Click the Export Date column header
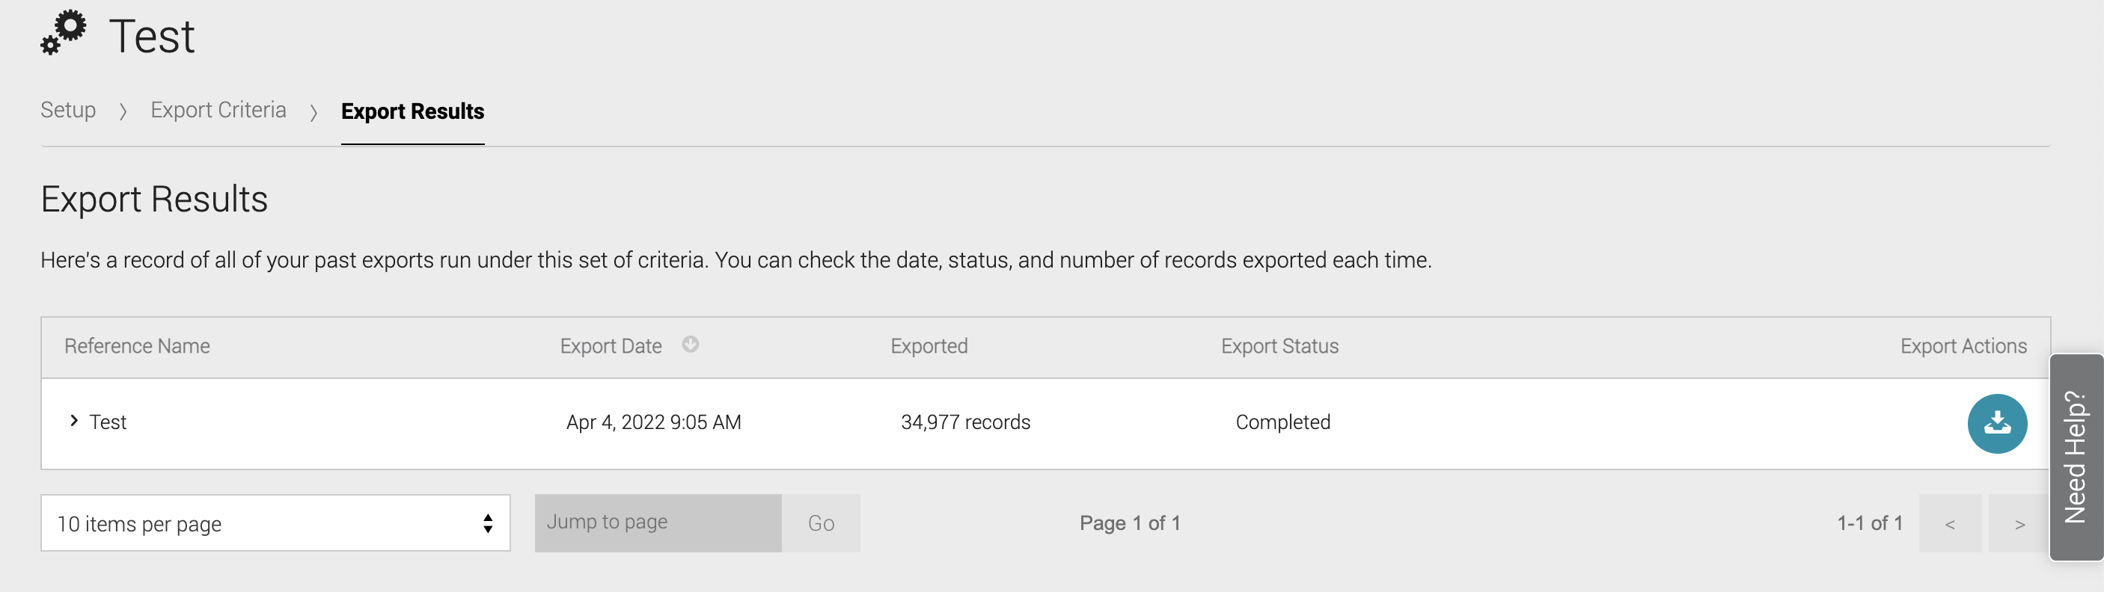The width and height of the screenshot is (2104, 592). coord(611,347)
